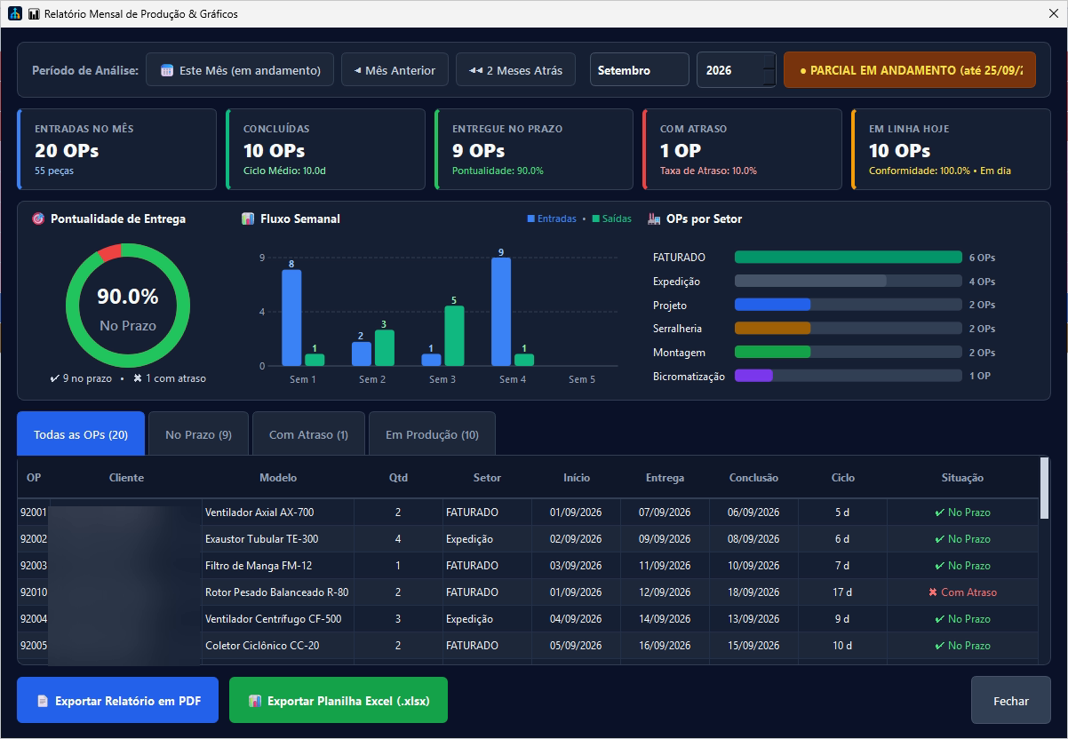The image size is (1068, 739).
Task: Click the chart icon beside Fluxo Semanal
Action: click(x=248, y=219)
